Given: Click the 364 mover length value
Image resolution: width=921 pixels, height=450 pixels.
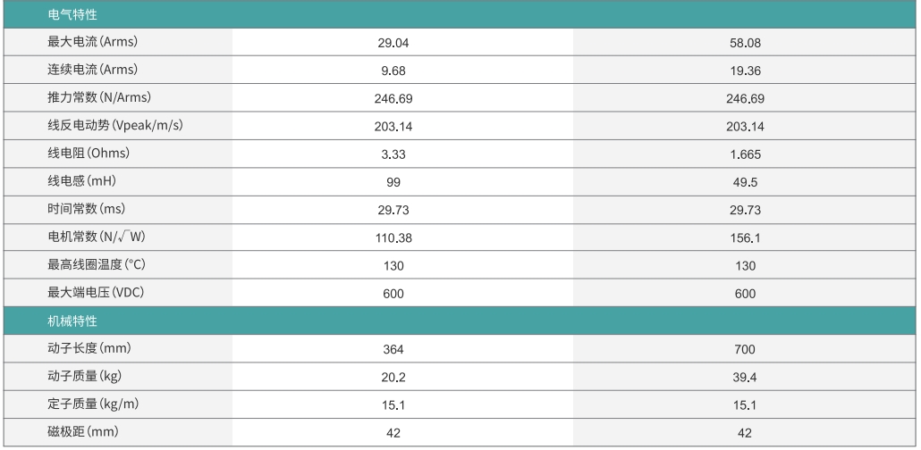Looking at the screenshot, I should [393, 349].
